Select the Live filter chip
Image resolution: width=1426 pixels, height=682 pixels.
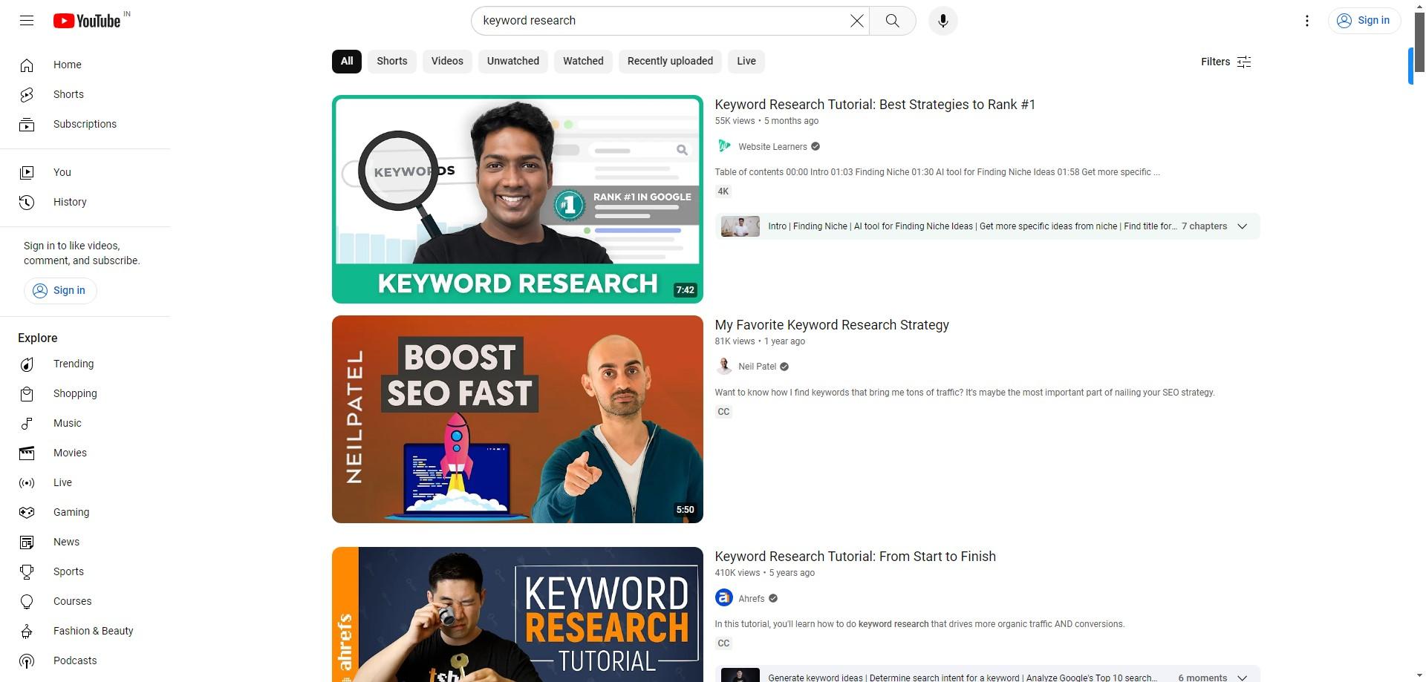click(x=746, y=61)
